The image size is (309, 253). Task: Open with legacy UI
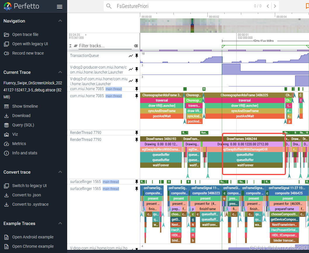click(30, 44)
